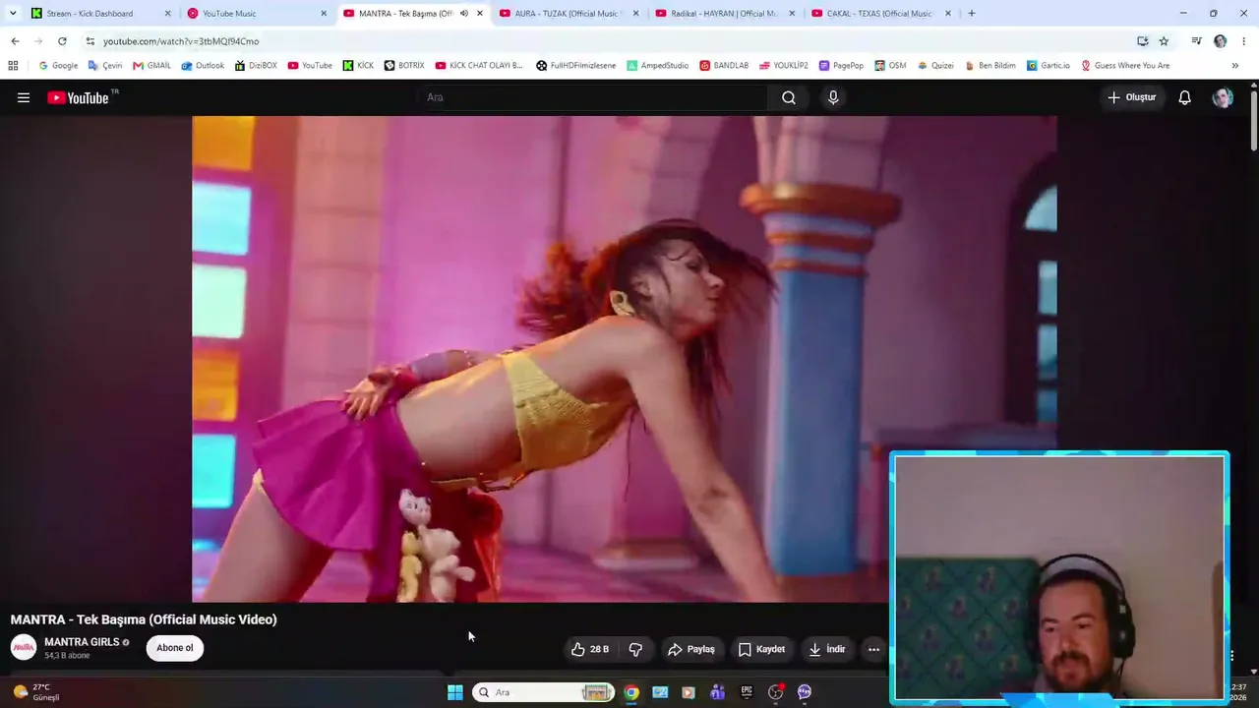Click the install app icon in address bar

point(1142,41)
